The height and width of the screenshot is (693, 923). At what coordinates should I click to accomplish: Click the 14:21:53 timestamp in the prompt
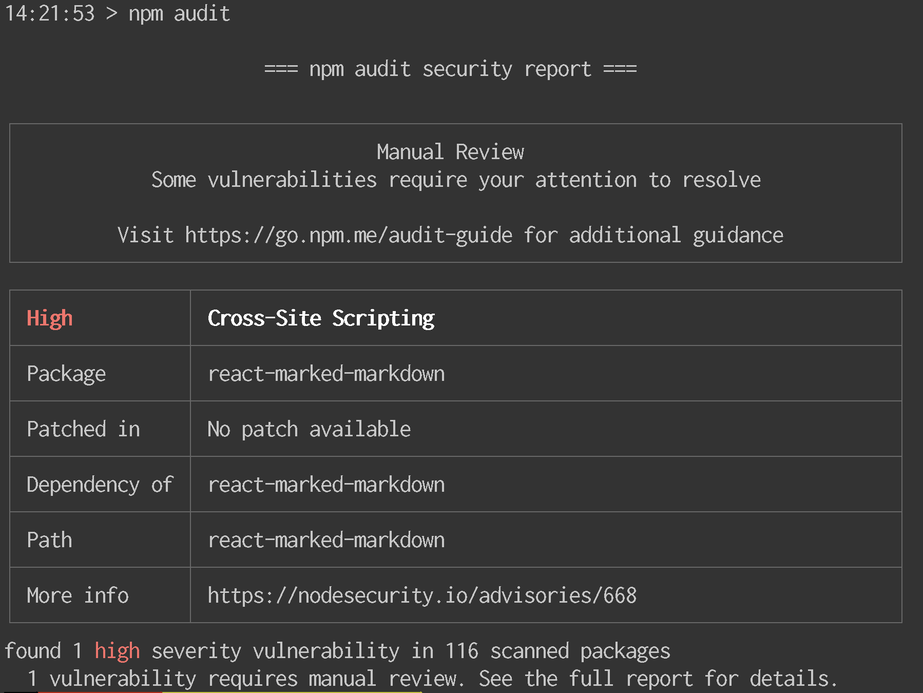(50, 13)
